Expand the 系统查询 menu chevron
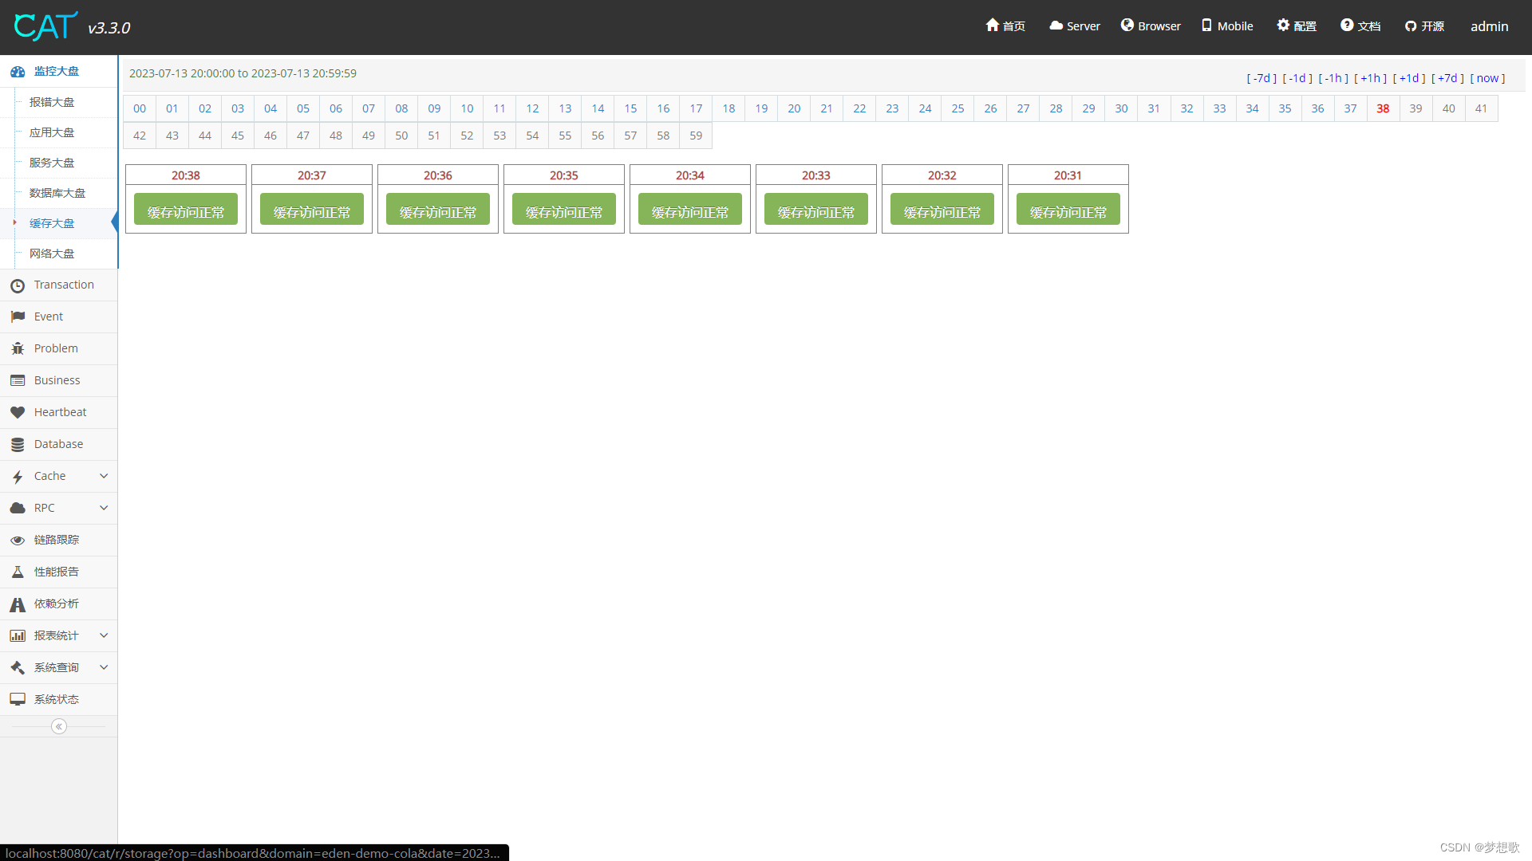 [x=104, y=667]
